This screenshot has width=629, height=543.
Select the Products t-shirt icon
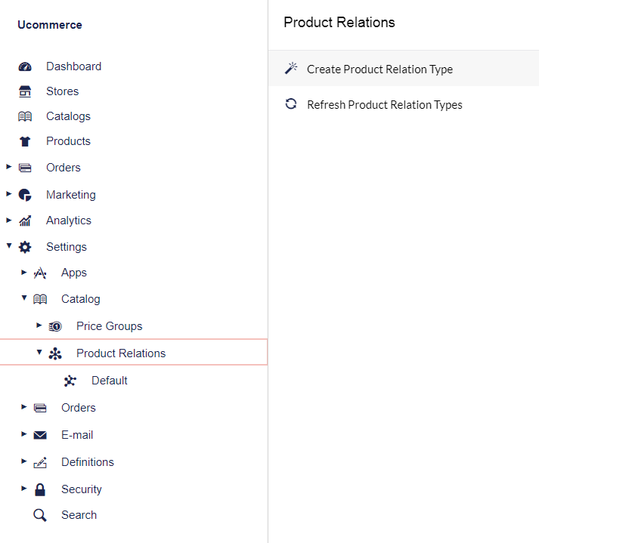point(25,141)
